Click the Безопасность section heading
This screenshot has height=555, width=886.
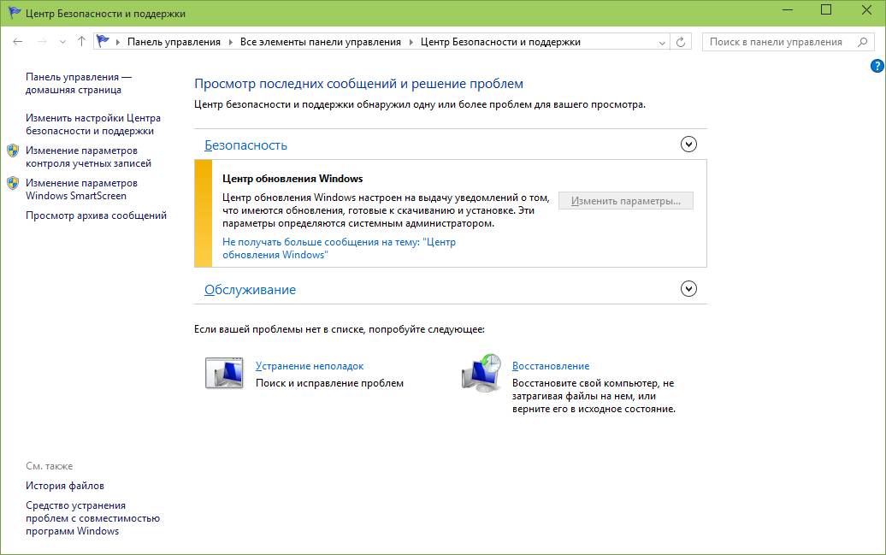(245, 145)
